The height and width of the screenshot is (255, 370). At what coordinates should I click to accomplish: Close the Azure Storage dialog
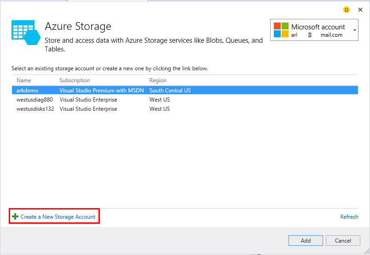click(360, 10)
